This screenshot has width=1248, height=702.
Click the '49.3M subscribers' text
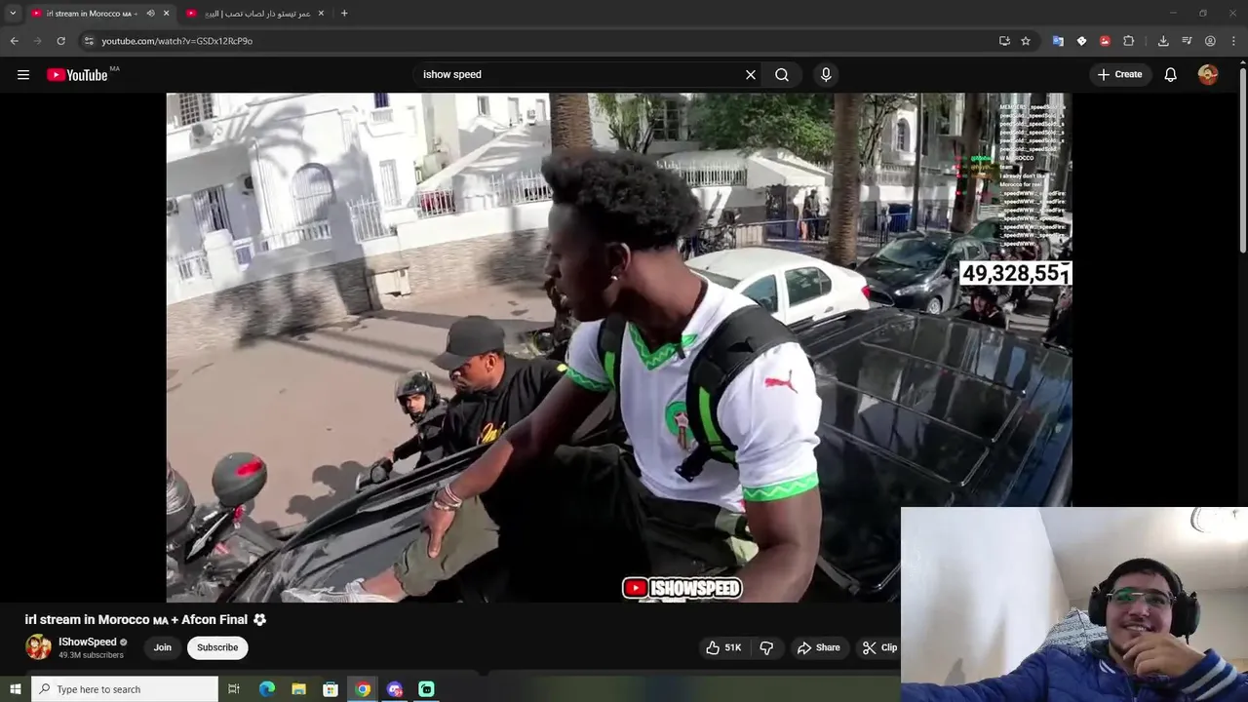(x=91, y=655)
